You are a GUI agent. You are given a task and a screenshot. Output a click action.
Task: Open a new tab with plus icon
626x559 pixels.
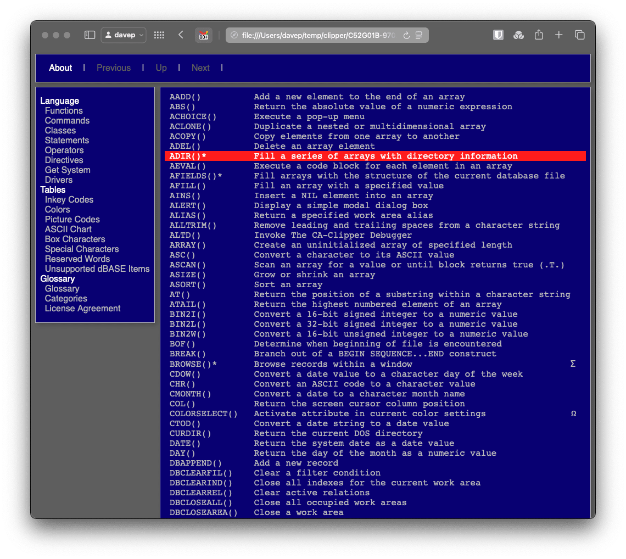(559, 35)
